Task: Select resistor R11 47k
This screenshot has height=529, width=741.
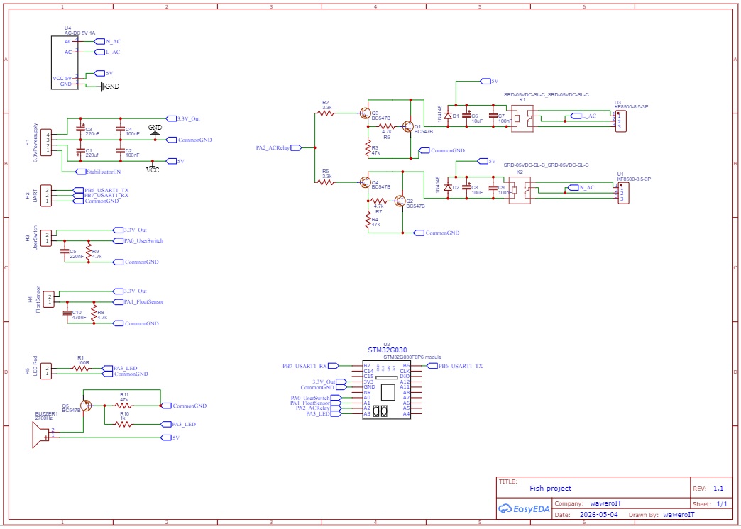Action: 124,405
